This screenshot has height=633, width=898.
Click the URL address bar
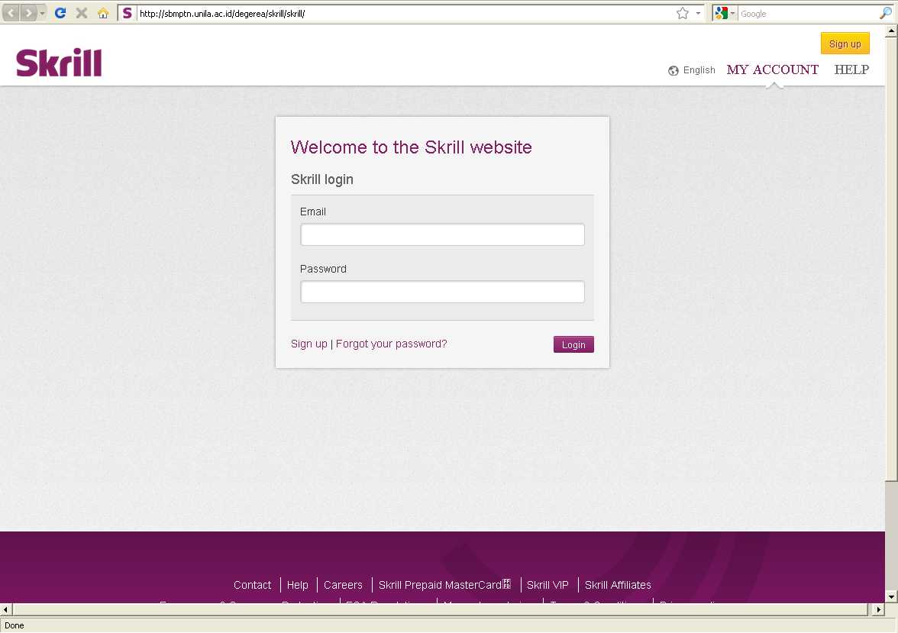[404, 13]
